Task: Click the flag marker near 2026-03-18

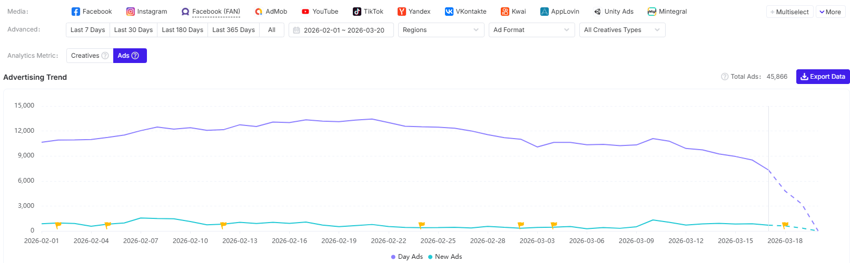Action: click(x=785, y=225)
